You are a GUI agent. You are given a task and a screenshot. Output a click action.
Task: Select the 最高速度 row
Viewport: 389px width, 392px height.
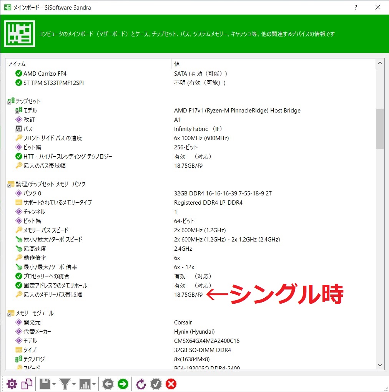tap(190, 248)
